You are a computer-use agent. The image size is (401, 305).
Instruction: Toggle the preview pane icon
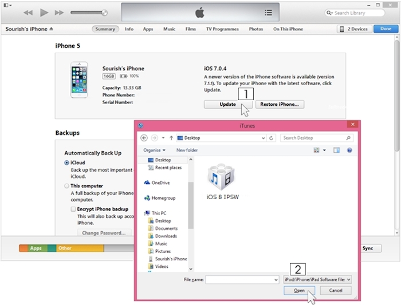coord(336,150)
